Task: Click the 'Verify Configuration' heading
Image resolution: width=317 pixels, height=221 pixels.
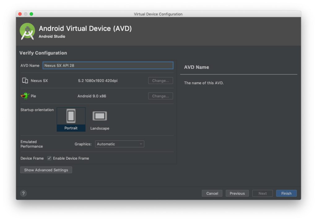Action: 43,53
